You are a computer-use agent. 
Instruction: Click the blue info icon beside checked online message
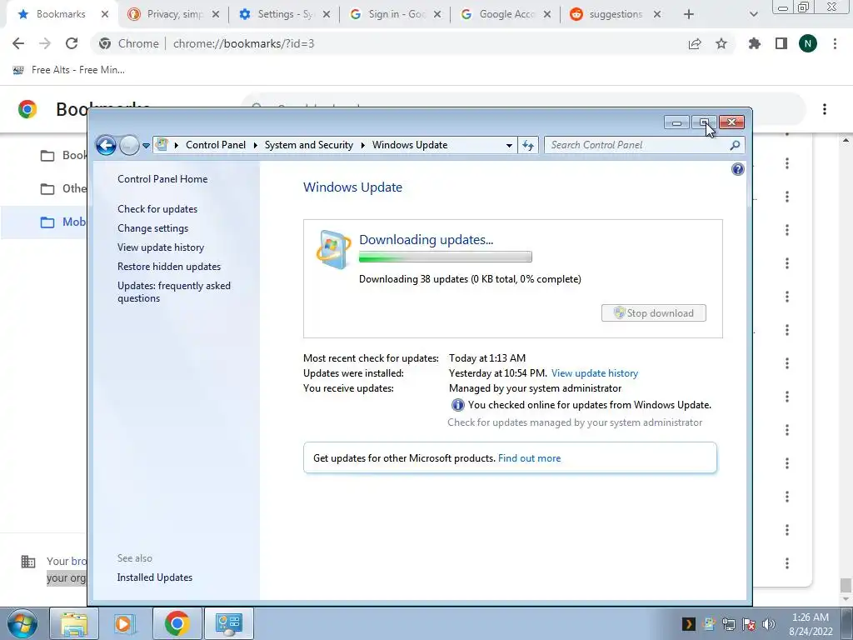(457, 405)
